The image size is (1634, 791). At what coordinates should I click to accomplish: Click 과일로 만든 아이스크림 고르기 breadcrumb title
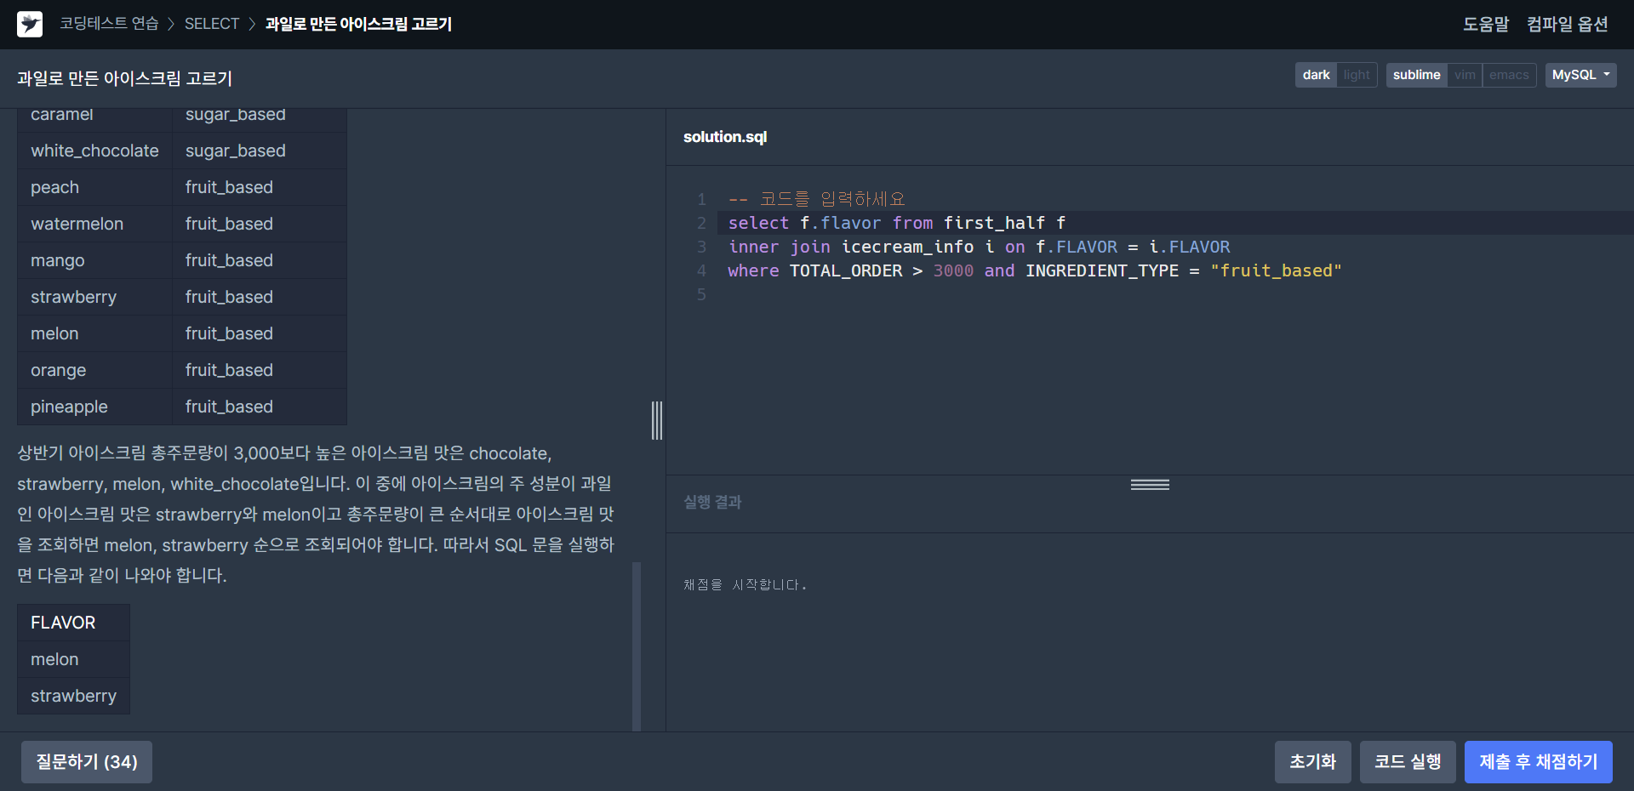click(358, 24)
